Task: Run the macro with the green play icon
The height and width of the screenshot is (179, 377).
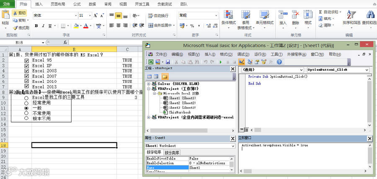Action: tap(221, 62)
